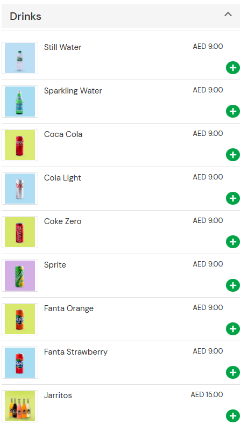Add Still Water with the plus icon

233,68
